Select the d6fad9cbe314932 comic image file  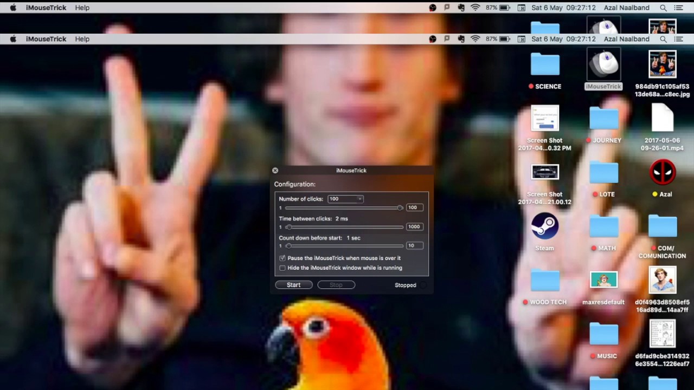click(663, 334)
